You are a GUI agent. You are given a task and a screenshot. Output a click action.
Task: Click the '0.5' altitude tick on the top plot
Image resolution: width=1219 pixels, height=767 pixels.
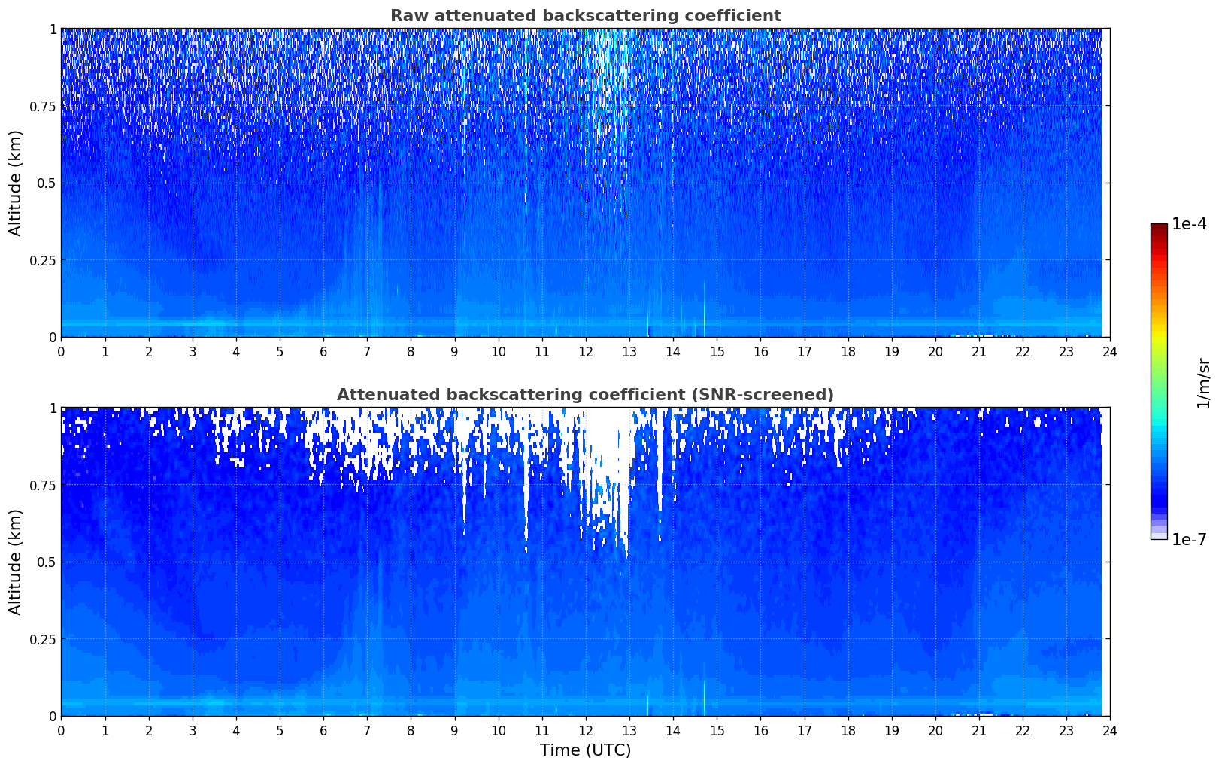point(46,183)
